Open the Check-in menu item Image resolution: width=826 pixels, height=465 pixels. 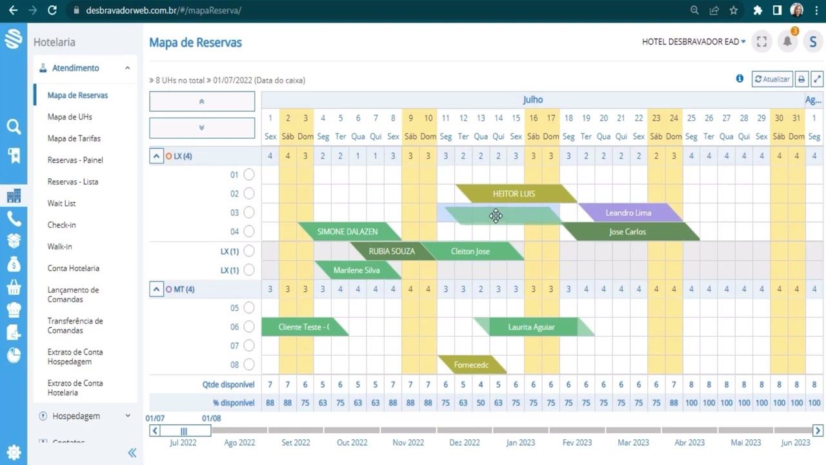pyautogui.click(x=61, y=225)
